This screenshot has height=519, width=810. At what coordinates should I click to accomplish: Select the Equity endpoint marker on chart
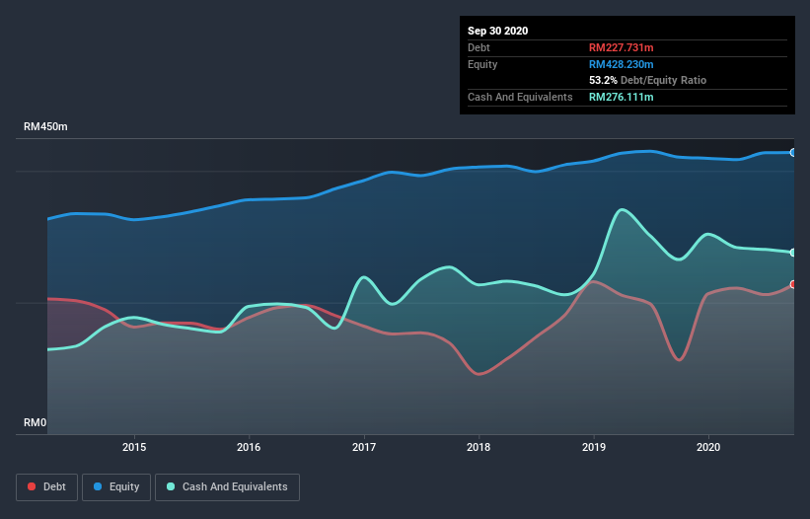[793, 152]
